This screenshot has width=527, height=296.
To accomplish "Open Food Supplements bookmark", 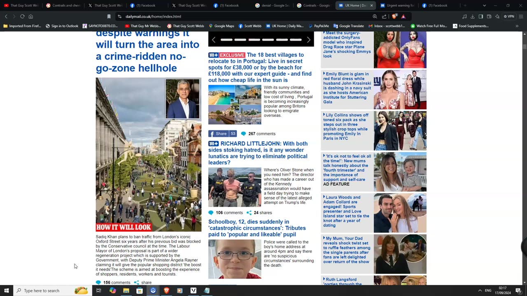I will click(x=471, y=26).
